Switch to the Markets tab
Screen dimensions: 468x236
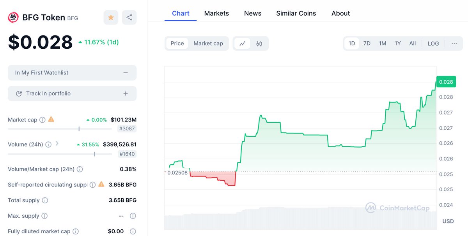click(x=216, y=13)
